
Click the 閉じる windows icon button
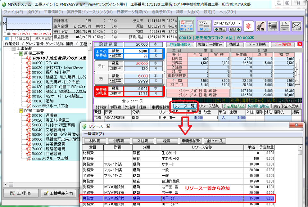(x=204, y=26)
